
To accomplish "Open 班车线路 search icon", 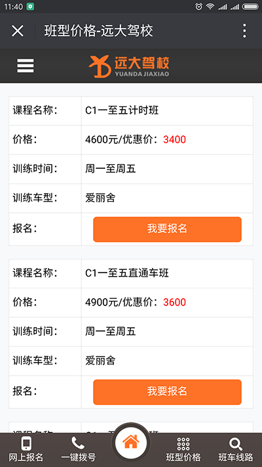I will 236,444.
